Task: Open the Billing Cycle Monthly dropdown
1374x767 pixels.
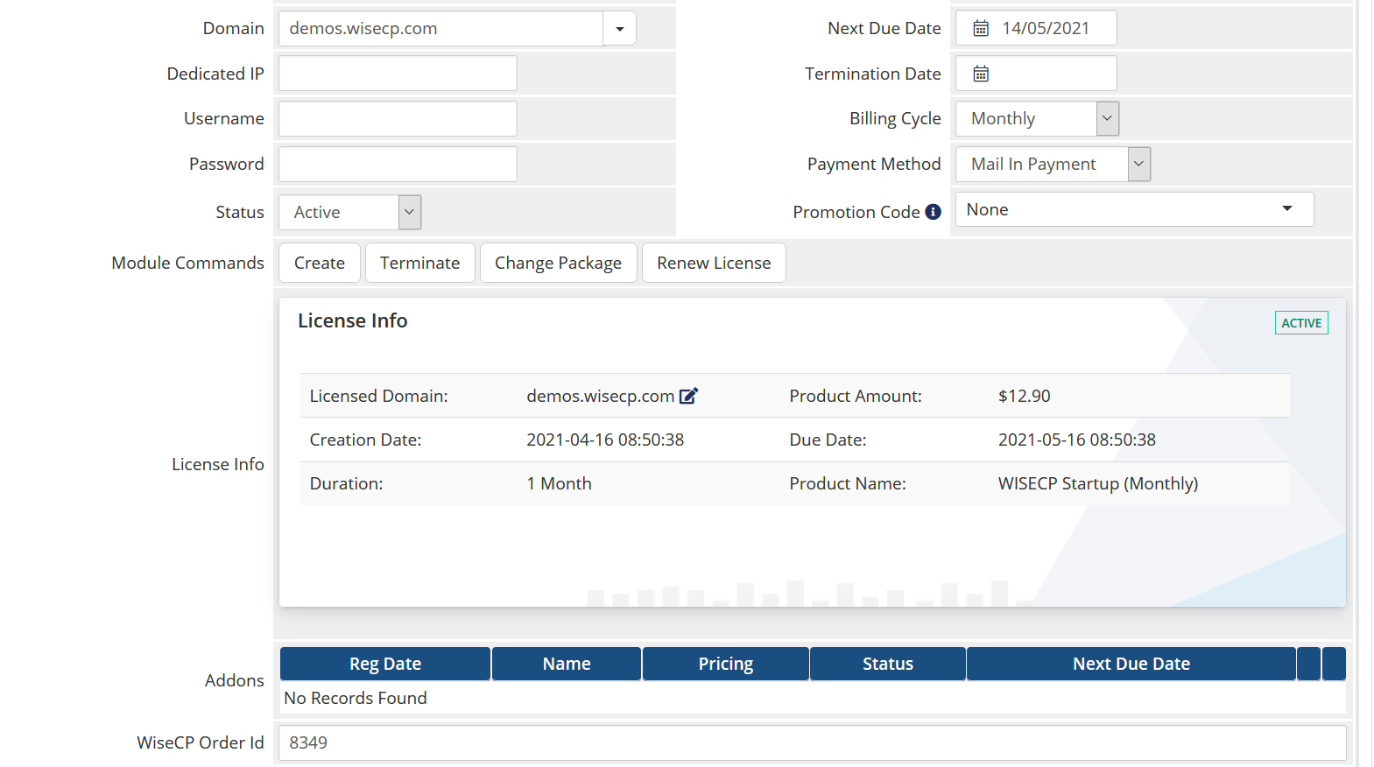Action: click(1037, 118)
